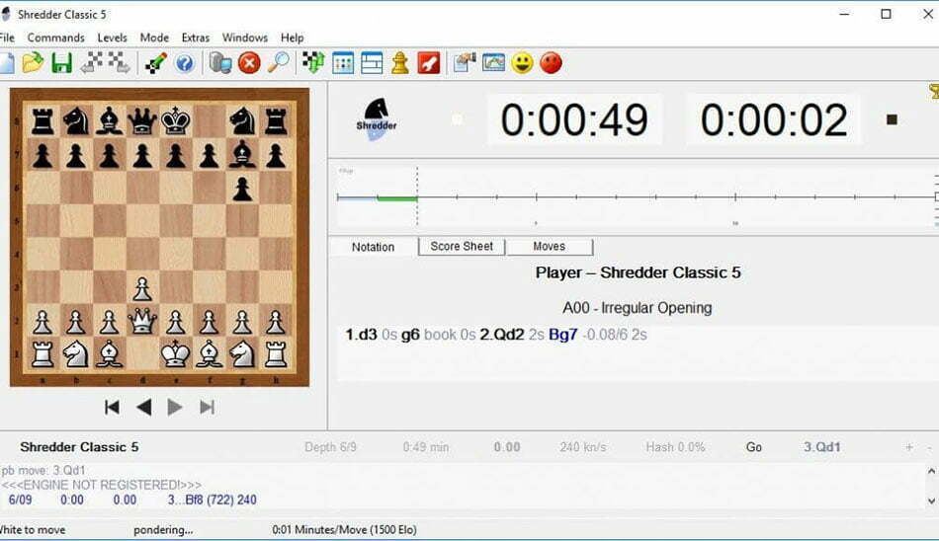Click move g6 in the notation
The height and width of the screenshot is (541, 939).
410,335
